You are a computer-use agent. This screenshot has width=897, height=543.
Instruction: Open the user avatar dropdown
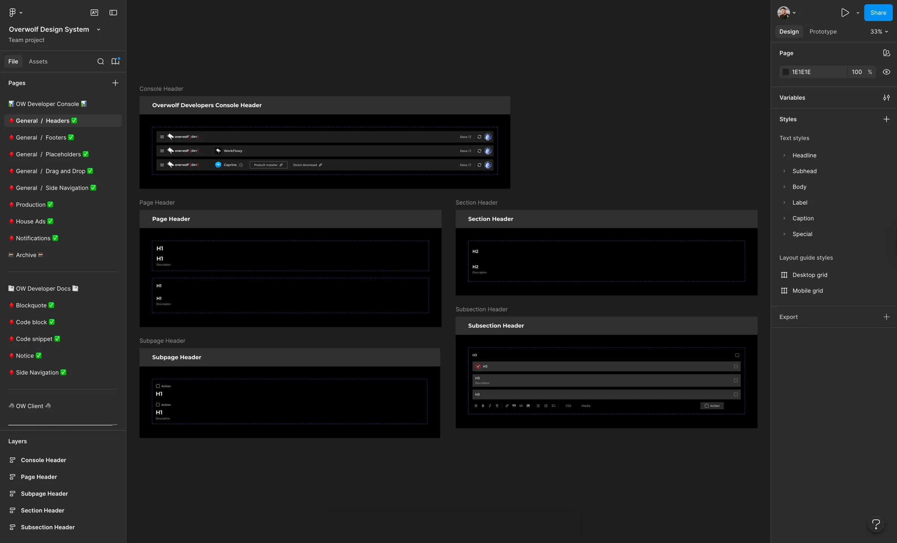click(x=786, y=12)
